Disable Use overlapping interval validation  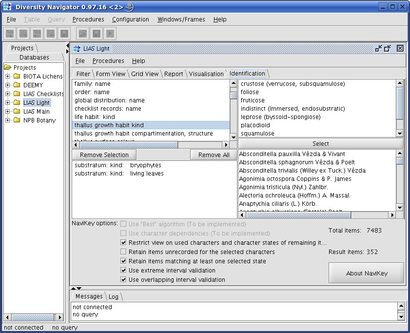(x=123, y=280)
